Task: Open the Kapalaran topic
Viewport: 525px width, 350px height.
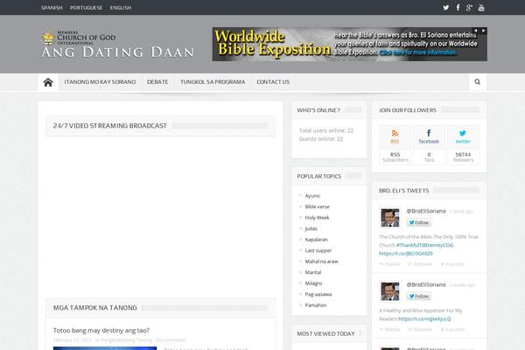Action: [x=317, y=240]
